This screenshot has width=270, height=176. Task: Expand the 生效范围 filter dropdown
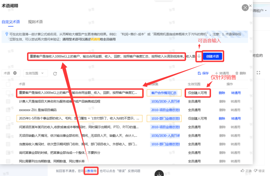click(x=35, y=73)
